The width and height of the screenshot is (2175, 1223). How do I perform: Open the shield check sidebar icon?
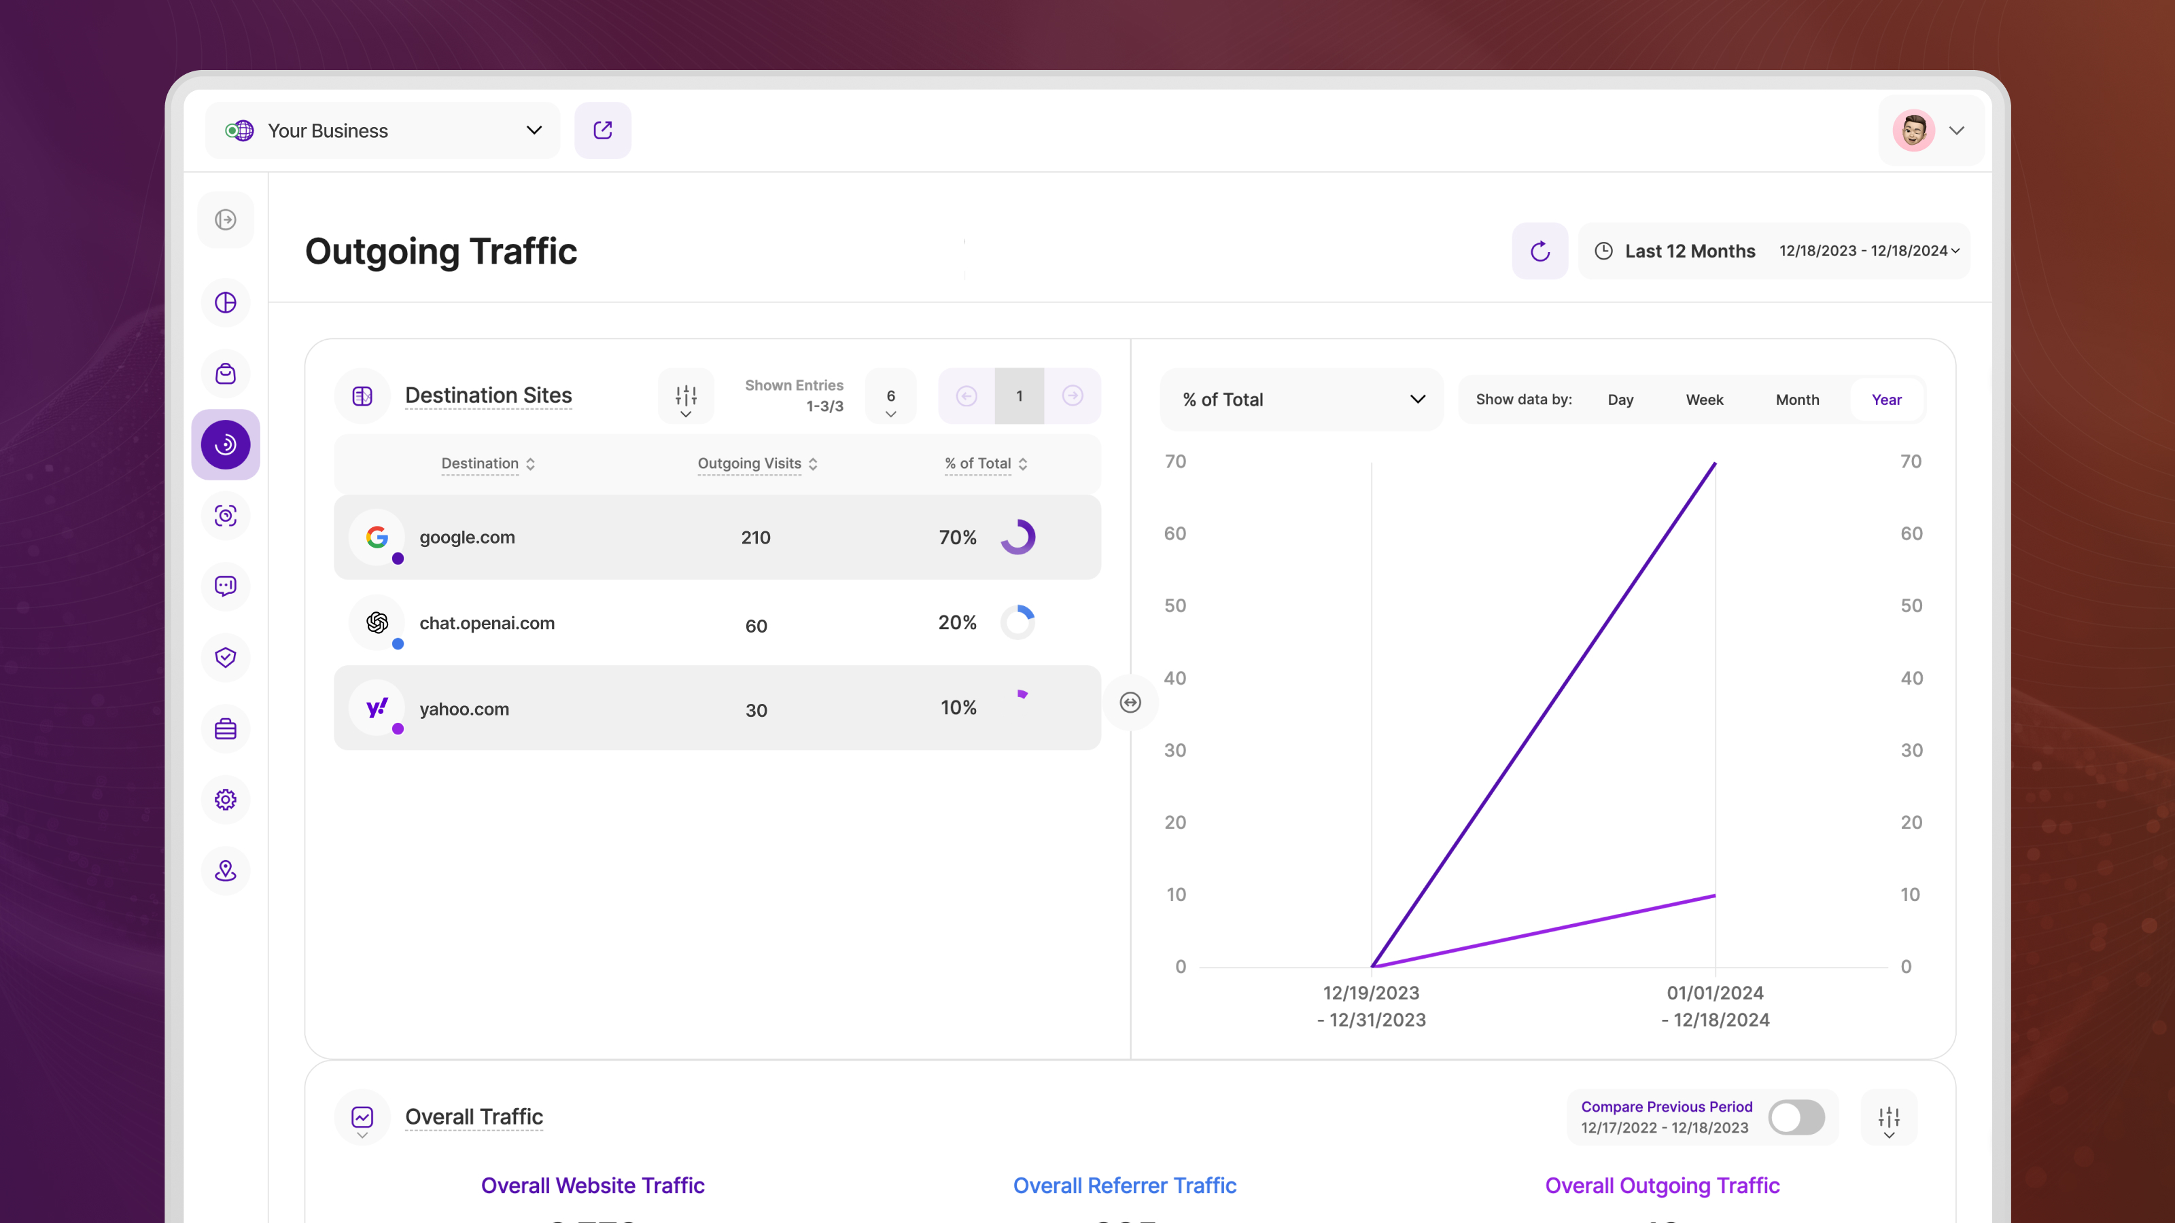226,658
